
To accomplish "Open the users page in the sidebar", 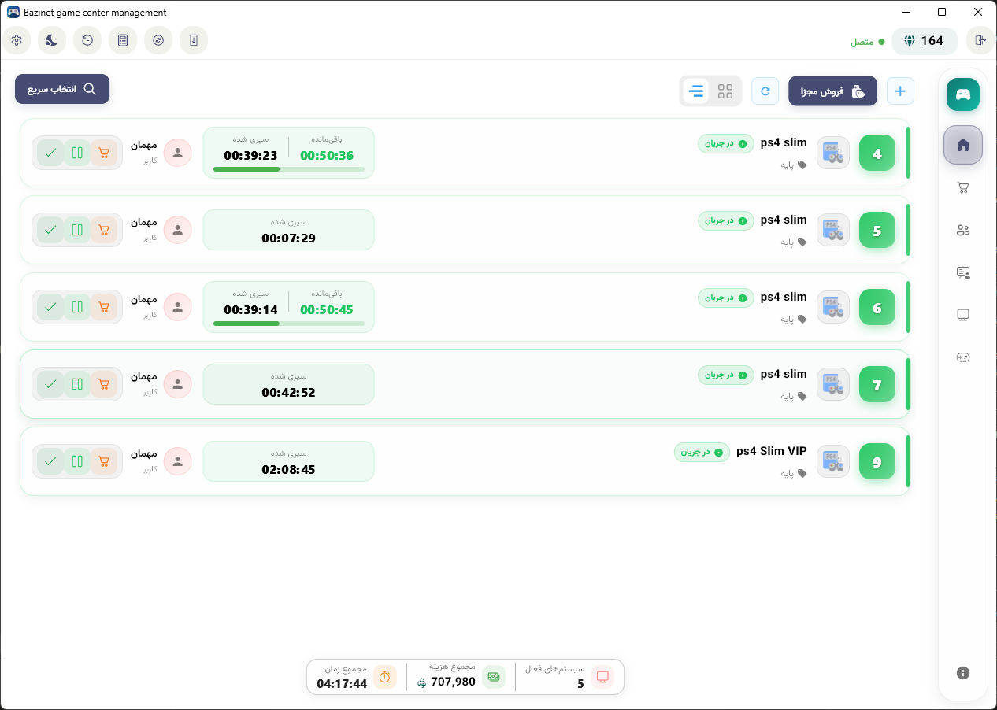I will pos(963,230).
